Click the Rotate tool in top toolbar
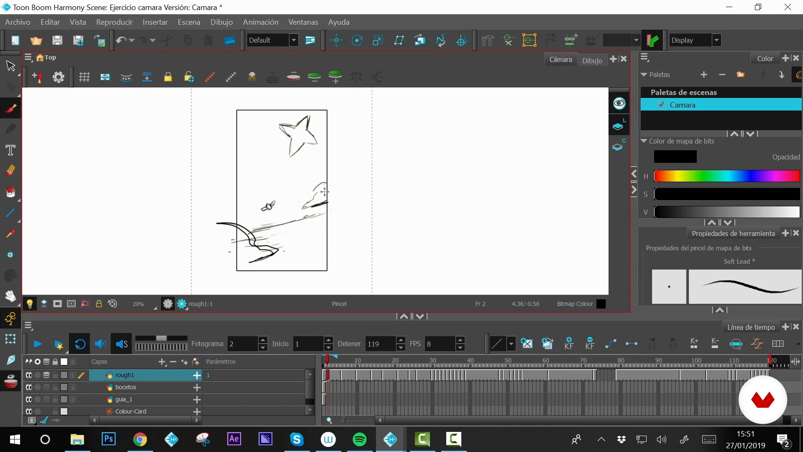Screen dimensions: 803x452 pyautogui.click(x=357, y=41)
